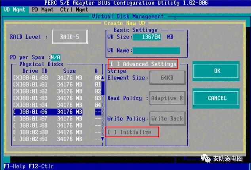251x170 pixels.
Task: Click the physical disks scroll down arrow
Action: (103, 139)
